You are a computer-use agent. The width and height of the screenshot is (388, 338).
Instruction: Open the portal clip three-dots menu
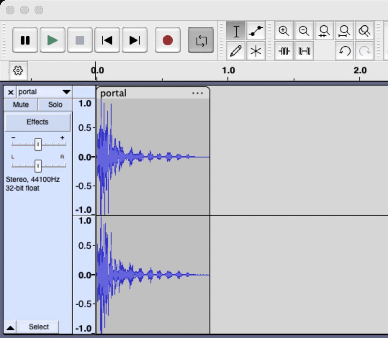[x=198, y=93]
